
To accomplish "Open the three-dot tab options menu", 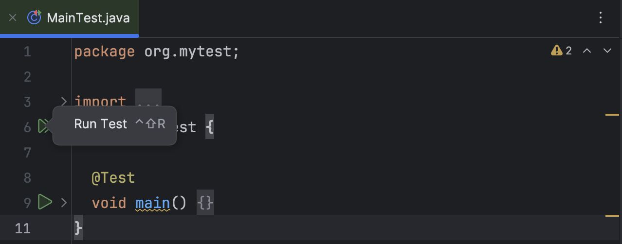I will click(600, 18).
